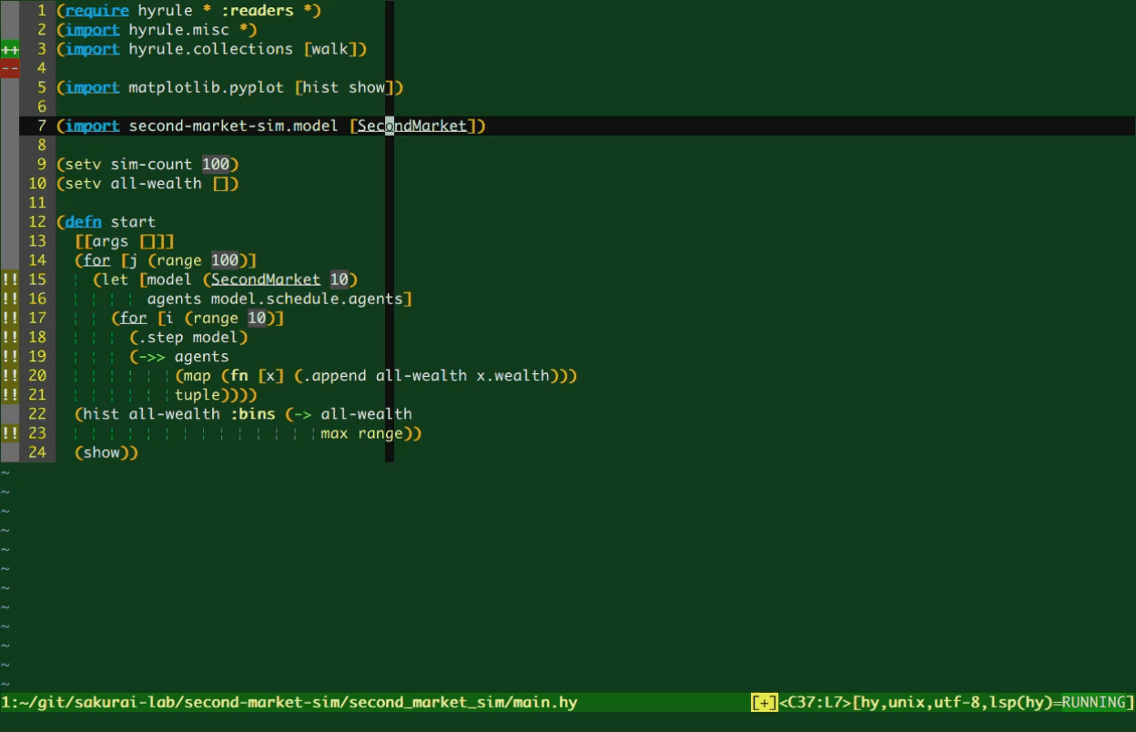
Task: Click the !! diagnostic sign beside line 23
Action: (10, 432)
